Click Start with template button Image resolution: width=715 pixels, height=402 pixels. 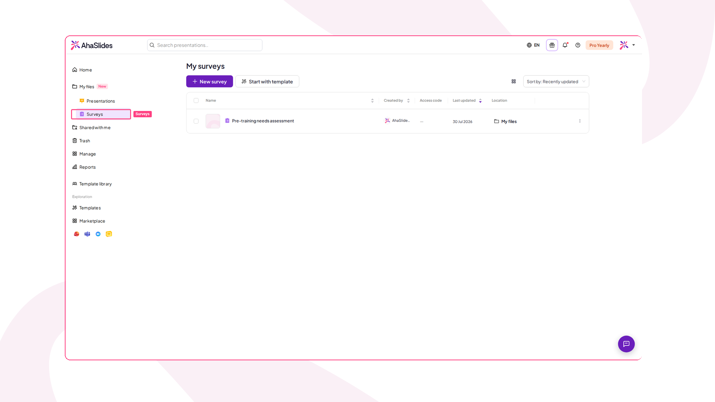coord(267,82)
